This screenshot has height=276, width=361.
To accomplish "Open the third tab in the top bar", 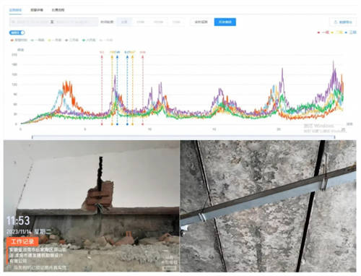I will click(x=58, y=10).
